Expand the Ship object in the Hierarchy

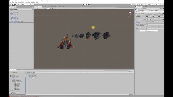pyautogui.click(x=10, y=13)
